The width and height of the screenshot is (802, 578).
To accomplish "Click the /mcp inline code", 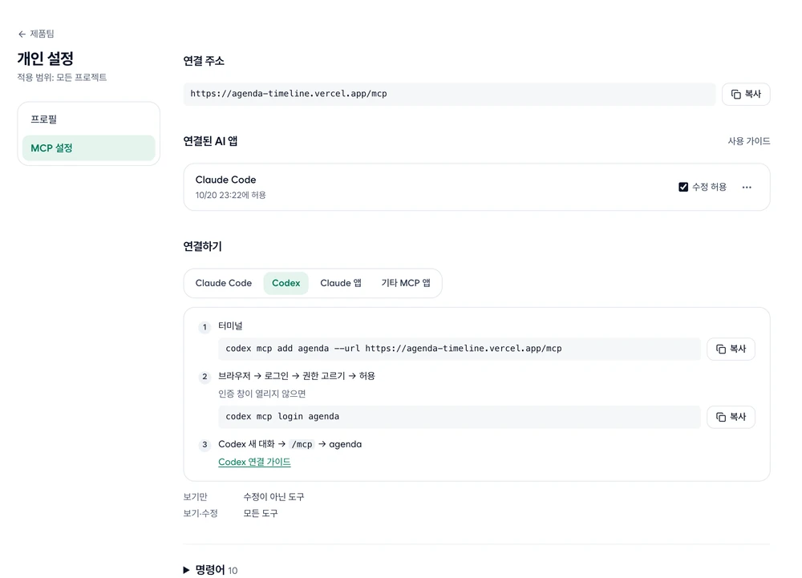I will pos(302,445).
